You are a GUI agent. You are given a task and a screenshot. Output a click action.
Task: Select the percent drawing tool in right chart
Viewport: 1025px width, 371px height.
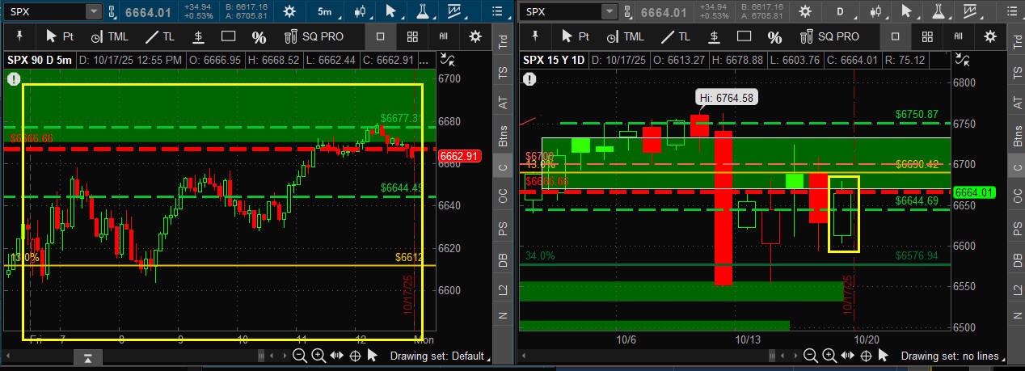(x=774, y=36)
